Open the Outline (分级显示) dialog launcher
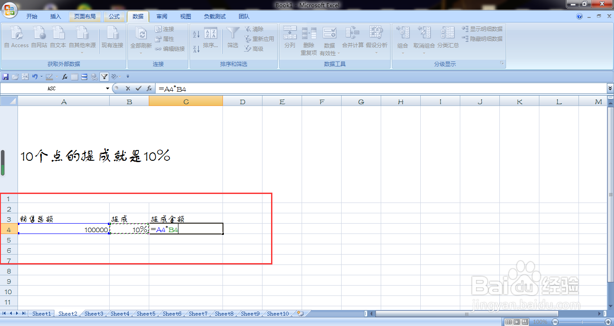614x326 pixels. pyautogui.click(x=502, y=64)
